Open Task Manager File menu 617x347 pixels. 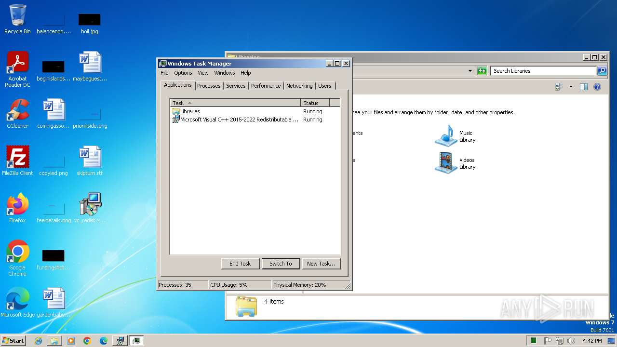point(164,73)
